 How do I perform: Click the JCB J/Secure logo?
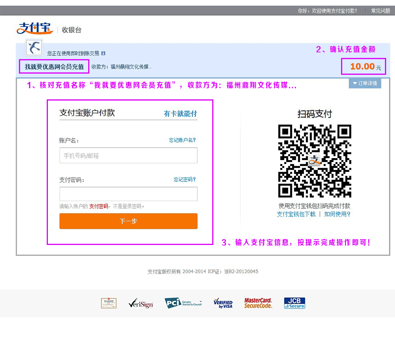pyautogui.click(x=294, y=303)
